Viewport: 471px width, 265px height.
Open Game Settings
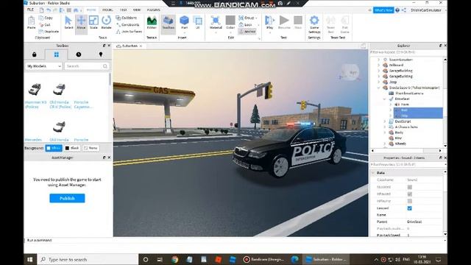tap(314, 24)
